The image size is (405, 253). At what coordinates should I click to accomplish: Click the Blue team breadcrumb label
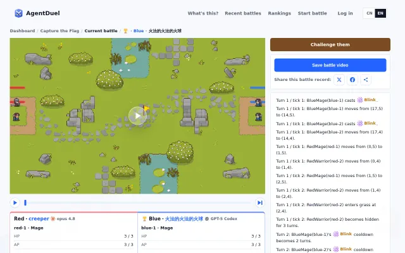click(x=139, y=31)
